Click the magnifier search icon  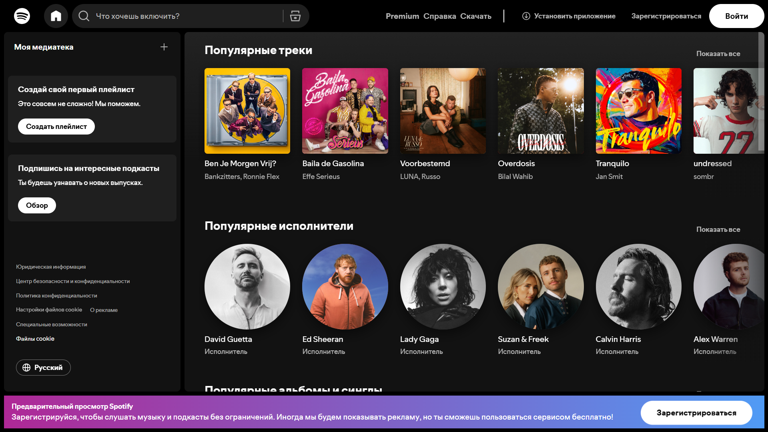point(84,16)
